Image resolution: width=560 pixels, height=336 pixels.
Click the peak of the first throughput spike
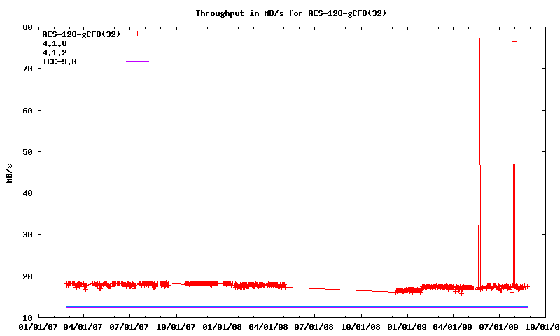coord(479,41)
